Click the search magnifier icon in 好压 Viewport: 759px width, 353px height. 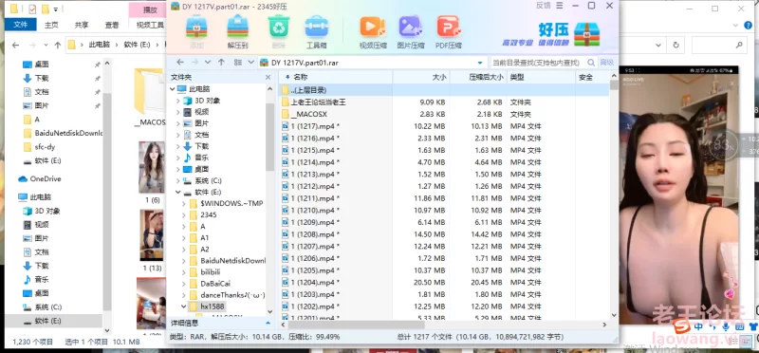pos(591,63)
